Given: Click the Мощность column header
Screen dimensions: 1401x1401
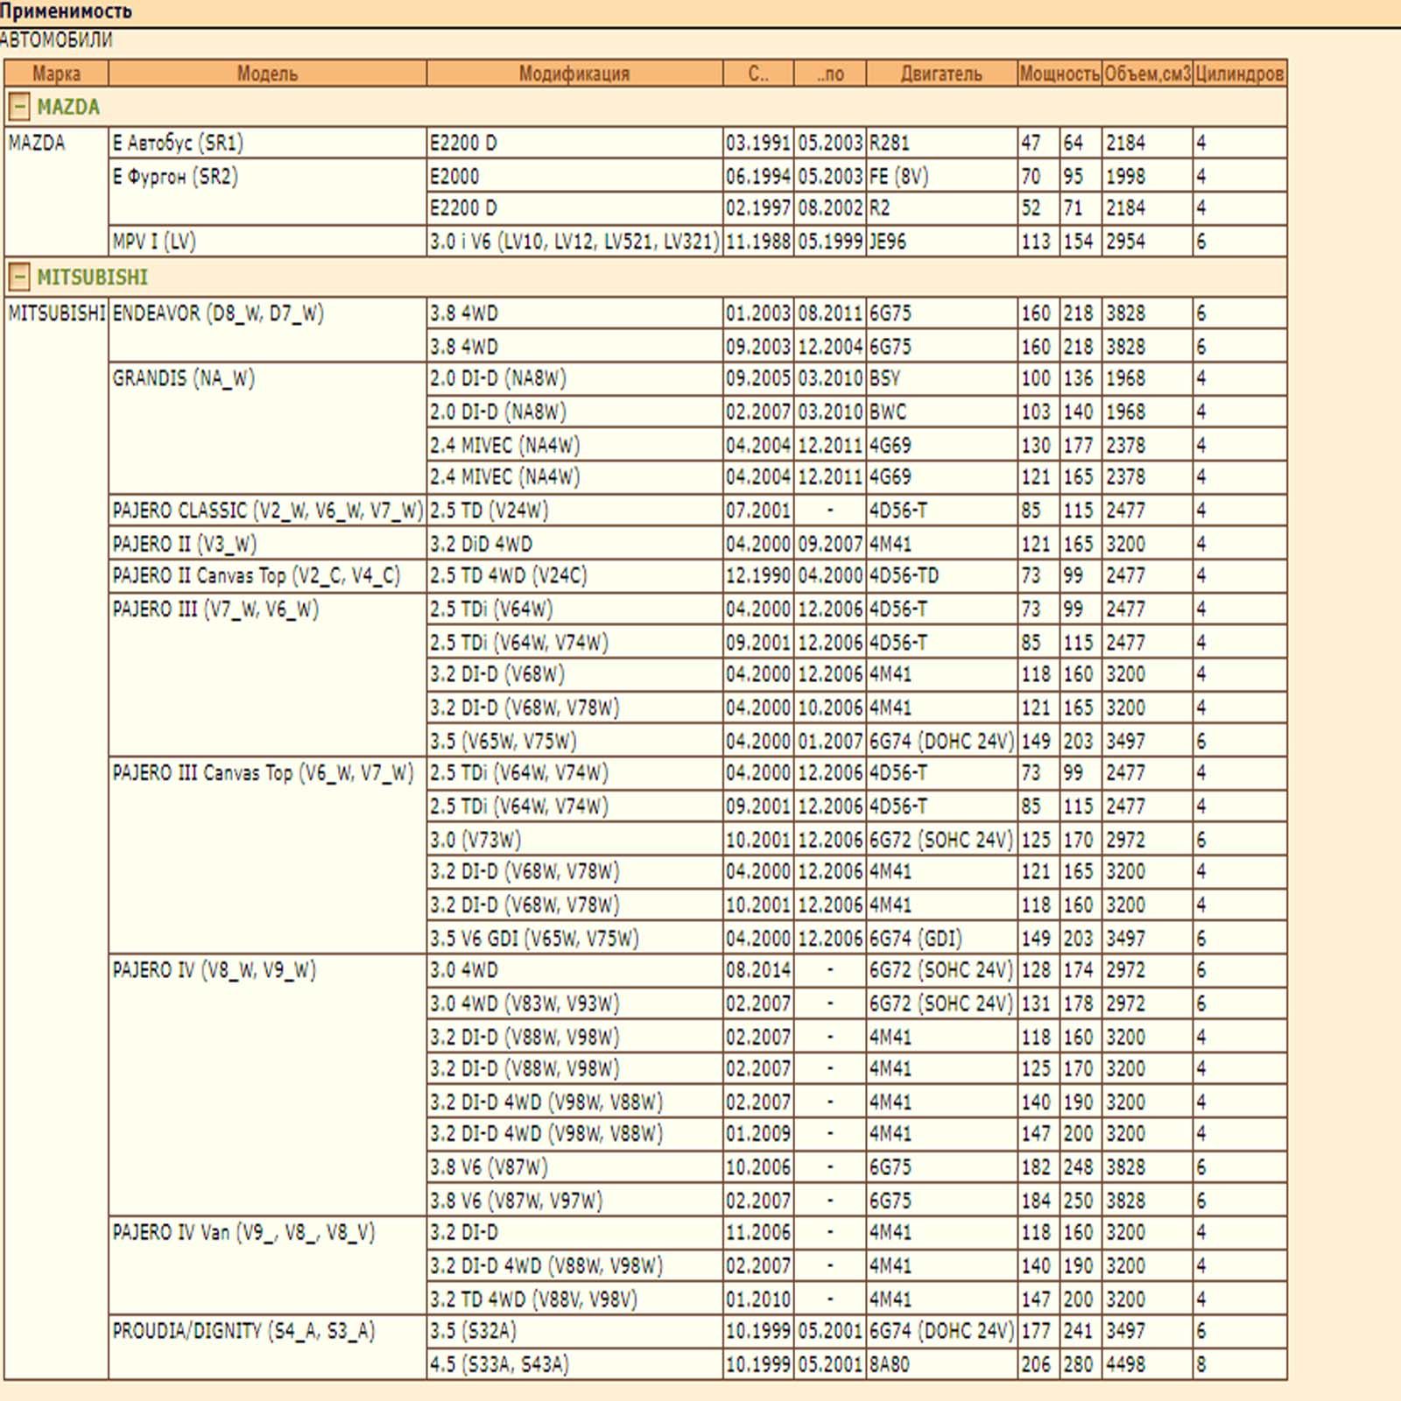Looking at the screenshot, I should (1060, 74).
